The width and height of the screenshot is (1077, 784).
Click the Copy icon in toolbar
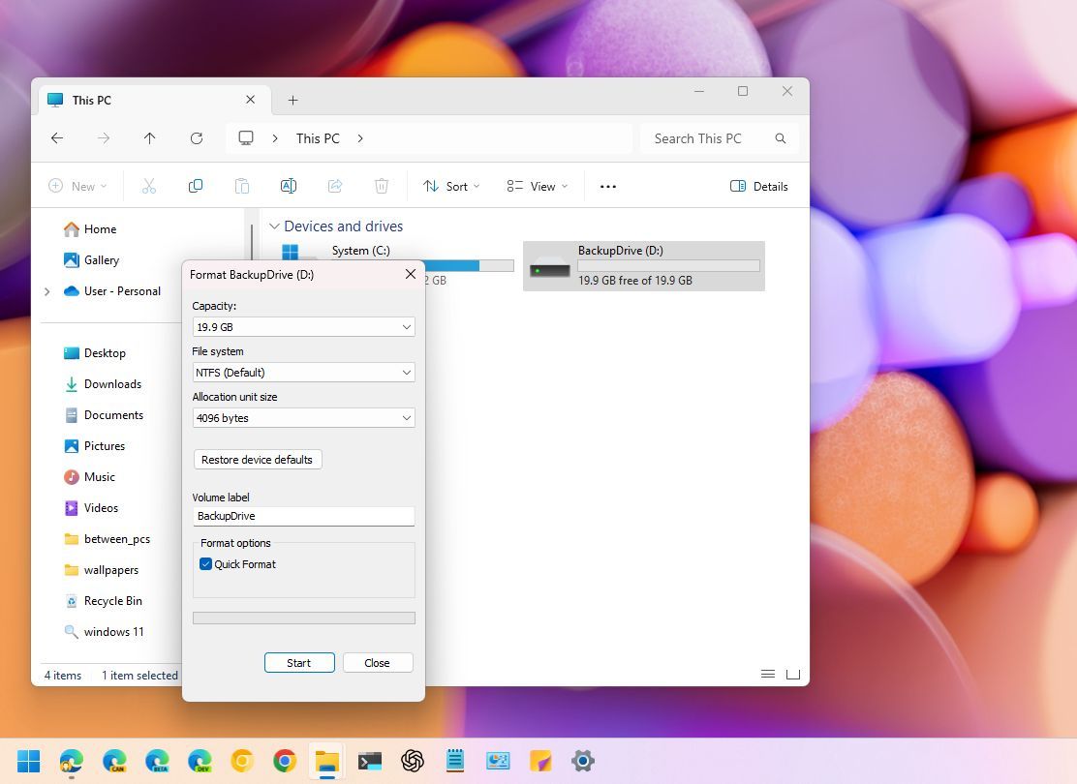(196, 186)
